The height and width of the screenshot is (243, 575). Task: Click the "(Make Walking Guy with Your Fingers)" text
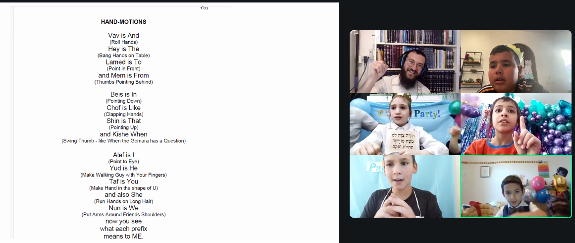pyautogui.click(x=123, y=175)
